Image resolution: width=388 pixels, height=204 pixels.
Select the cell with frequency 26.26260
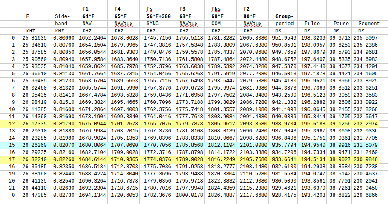(32, 144)
